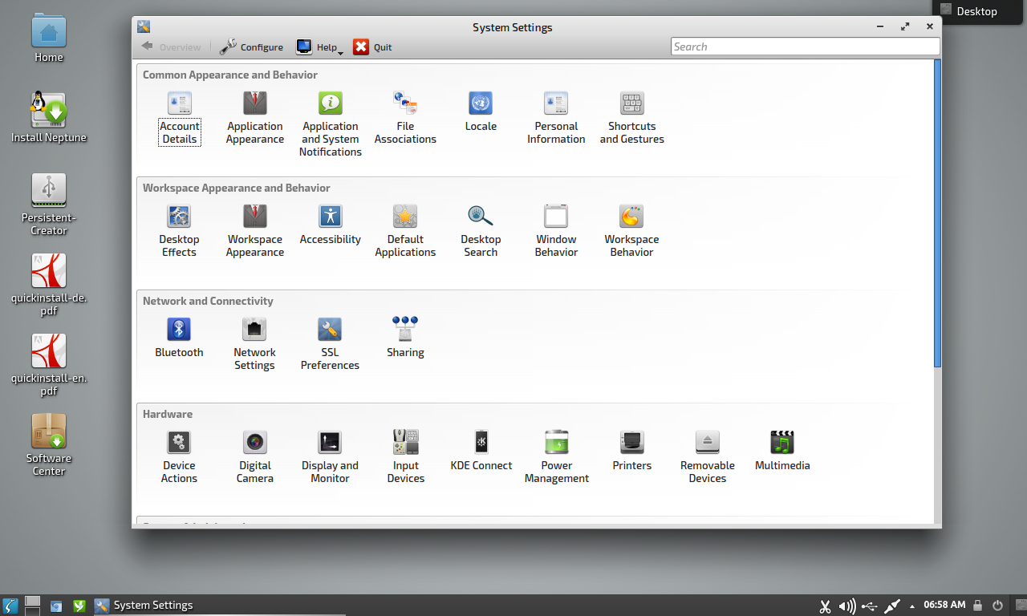Open Desktop Search settings
Image resolution: width=1027 pixels, height=616 pixels.
point(481,231)
